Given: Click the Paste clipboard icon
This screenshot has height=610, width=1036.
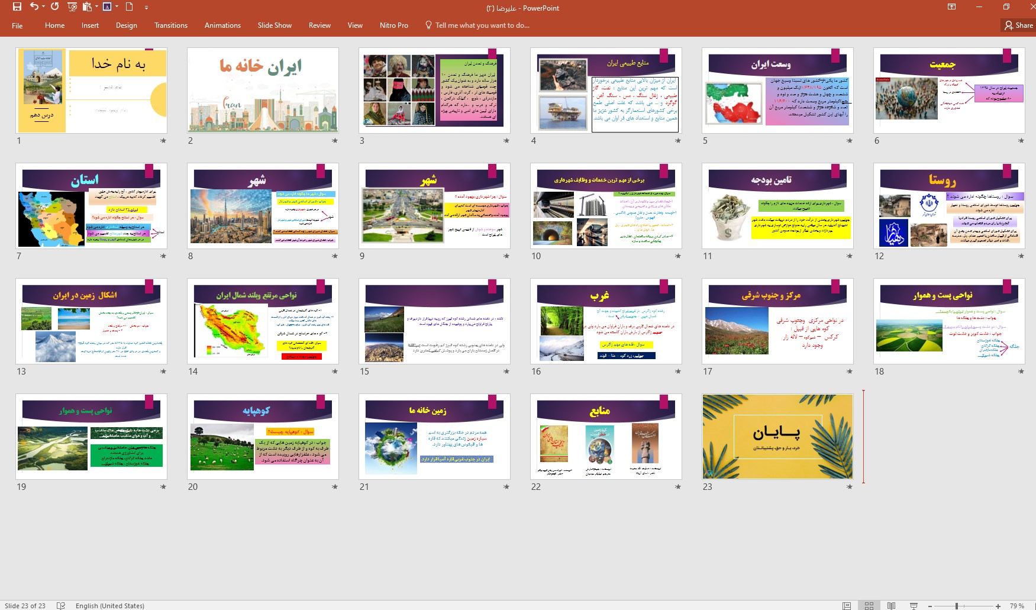Looking at the screenshot, I should (88, 7).
